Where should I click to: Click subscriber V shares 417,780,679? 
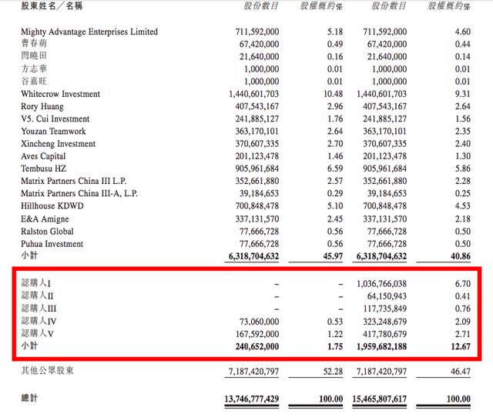pos(385,334)
